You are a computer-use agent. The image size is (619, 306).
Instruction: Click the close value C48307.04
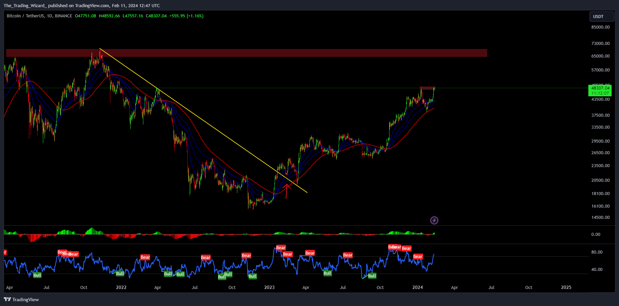pos(156,16)
